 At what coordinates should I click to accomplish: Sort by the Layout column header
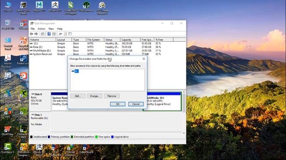[x=64, y=40]
